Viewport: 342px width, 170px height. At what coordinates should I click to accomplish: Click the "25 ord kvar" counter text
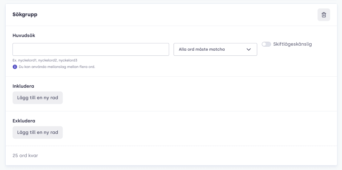click(25, 156)
